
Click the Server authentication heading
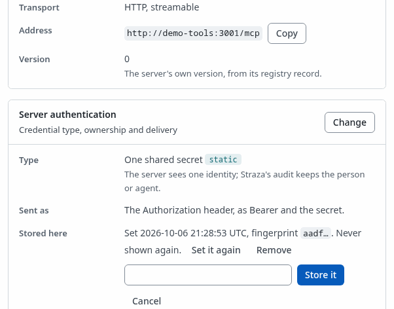pos(67,115)
